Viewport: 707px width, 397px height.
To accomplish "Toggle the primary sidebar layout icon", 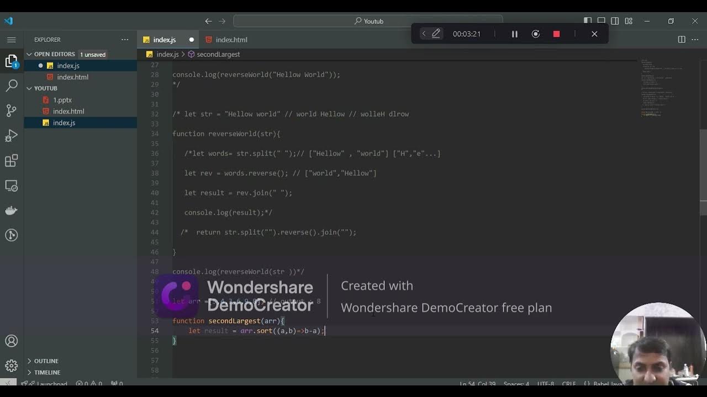I will tap(588, 21).
